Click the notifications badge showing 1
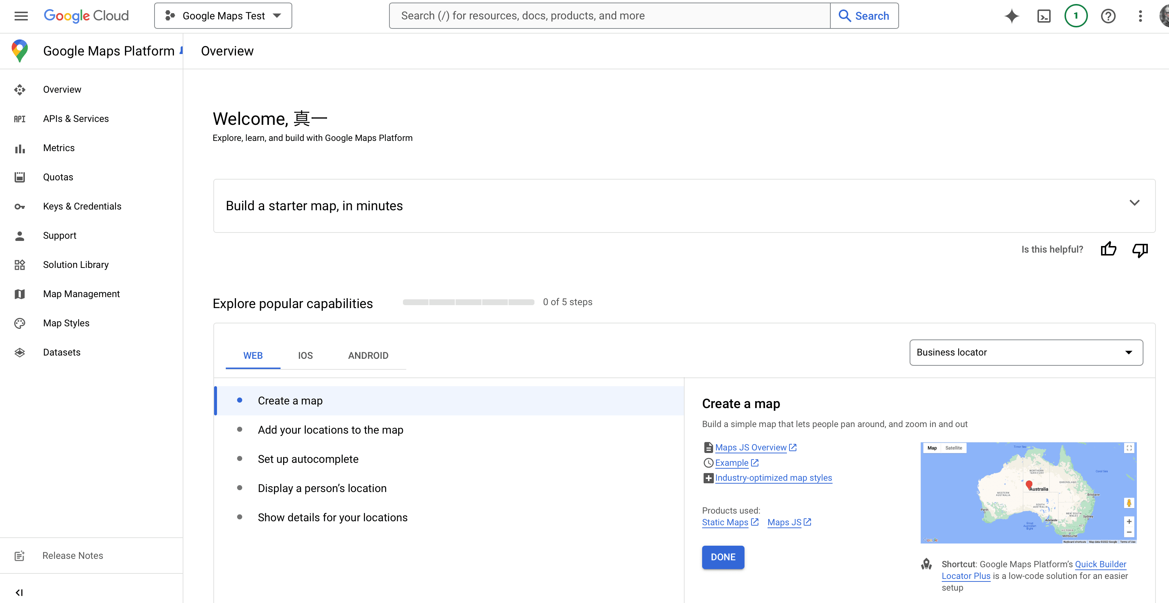The height and width of the screenshot is (603, 1169). [1075, 16]
